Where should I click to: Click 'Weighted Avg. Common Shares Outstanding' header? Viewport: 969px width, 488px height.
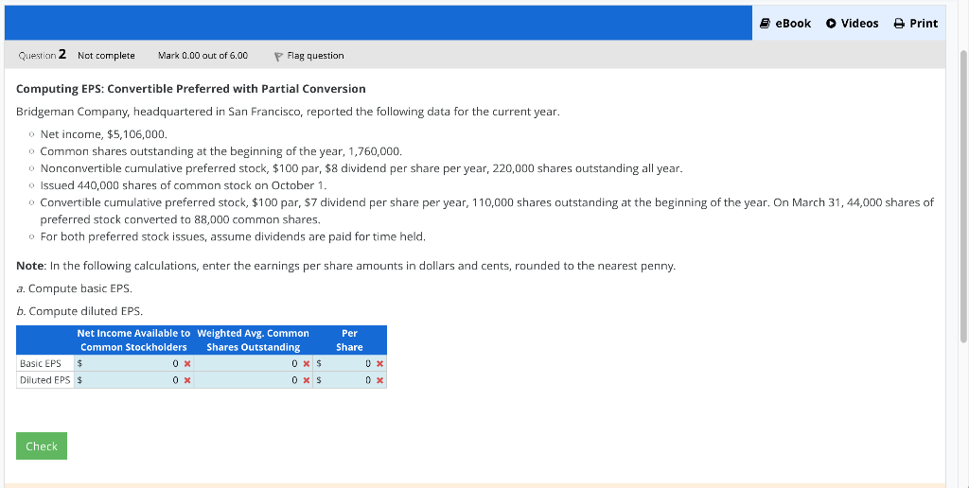(x=254, y=340)
